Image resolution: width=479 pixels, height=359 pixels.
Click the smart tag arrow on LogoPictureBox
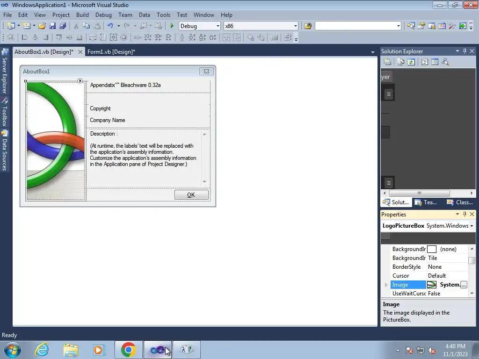(80, 81)
